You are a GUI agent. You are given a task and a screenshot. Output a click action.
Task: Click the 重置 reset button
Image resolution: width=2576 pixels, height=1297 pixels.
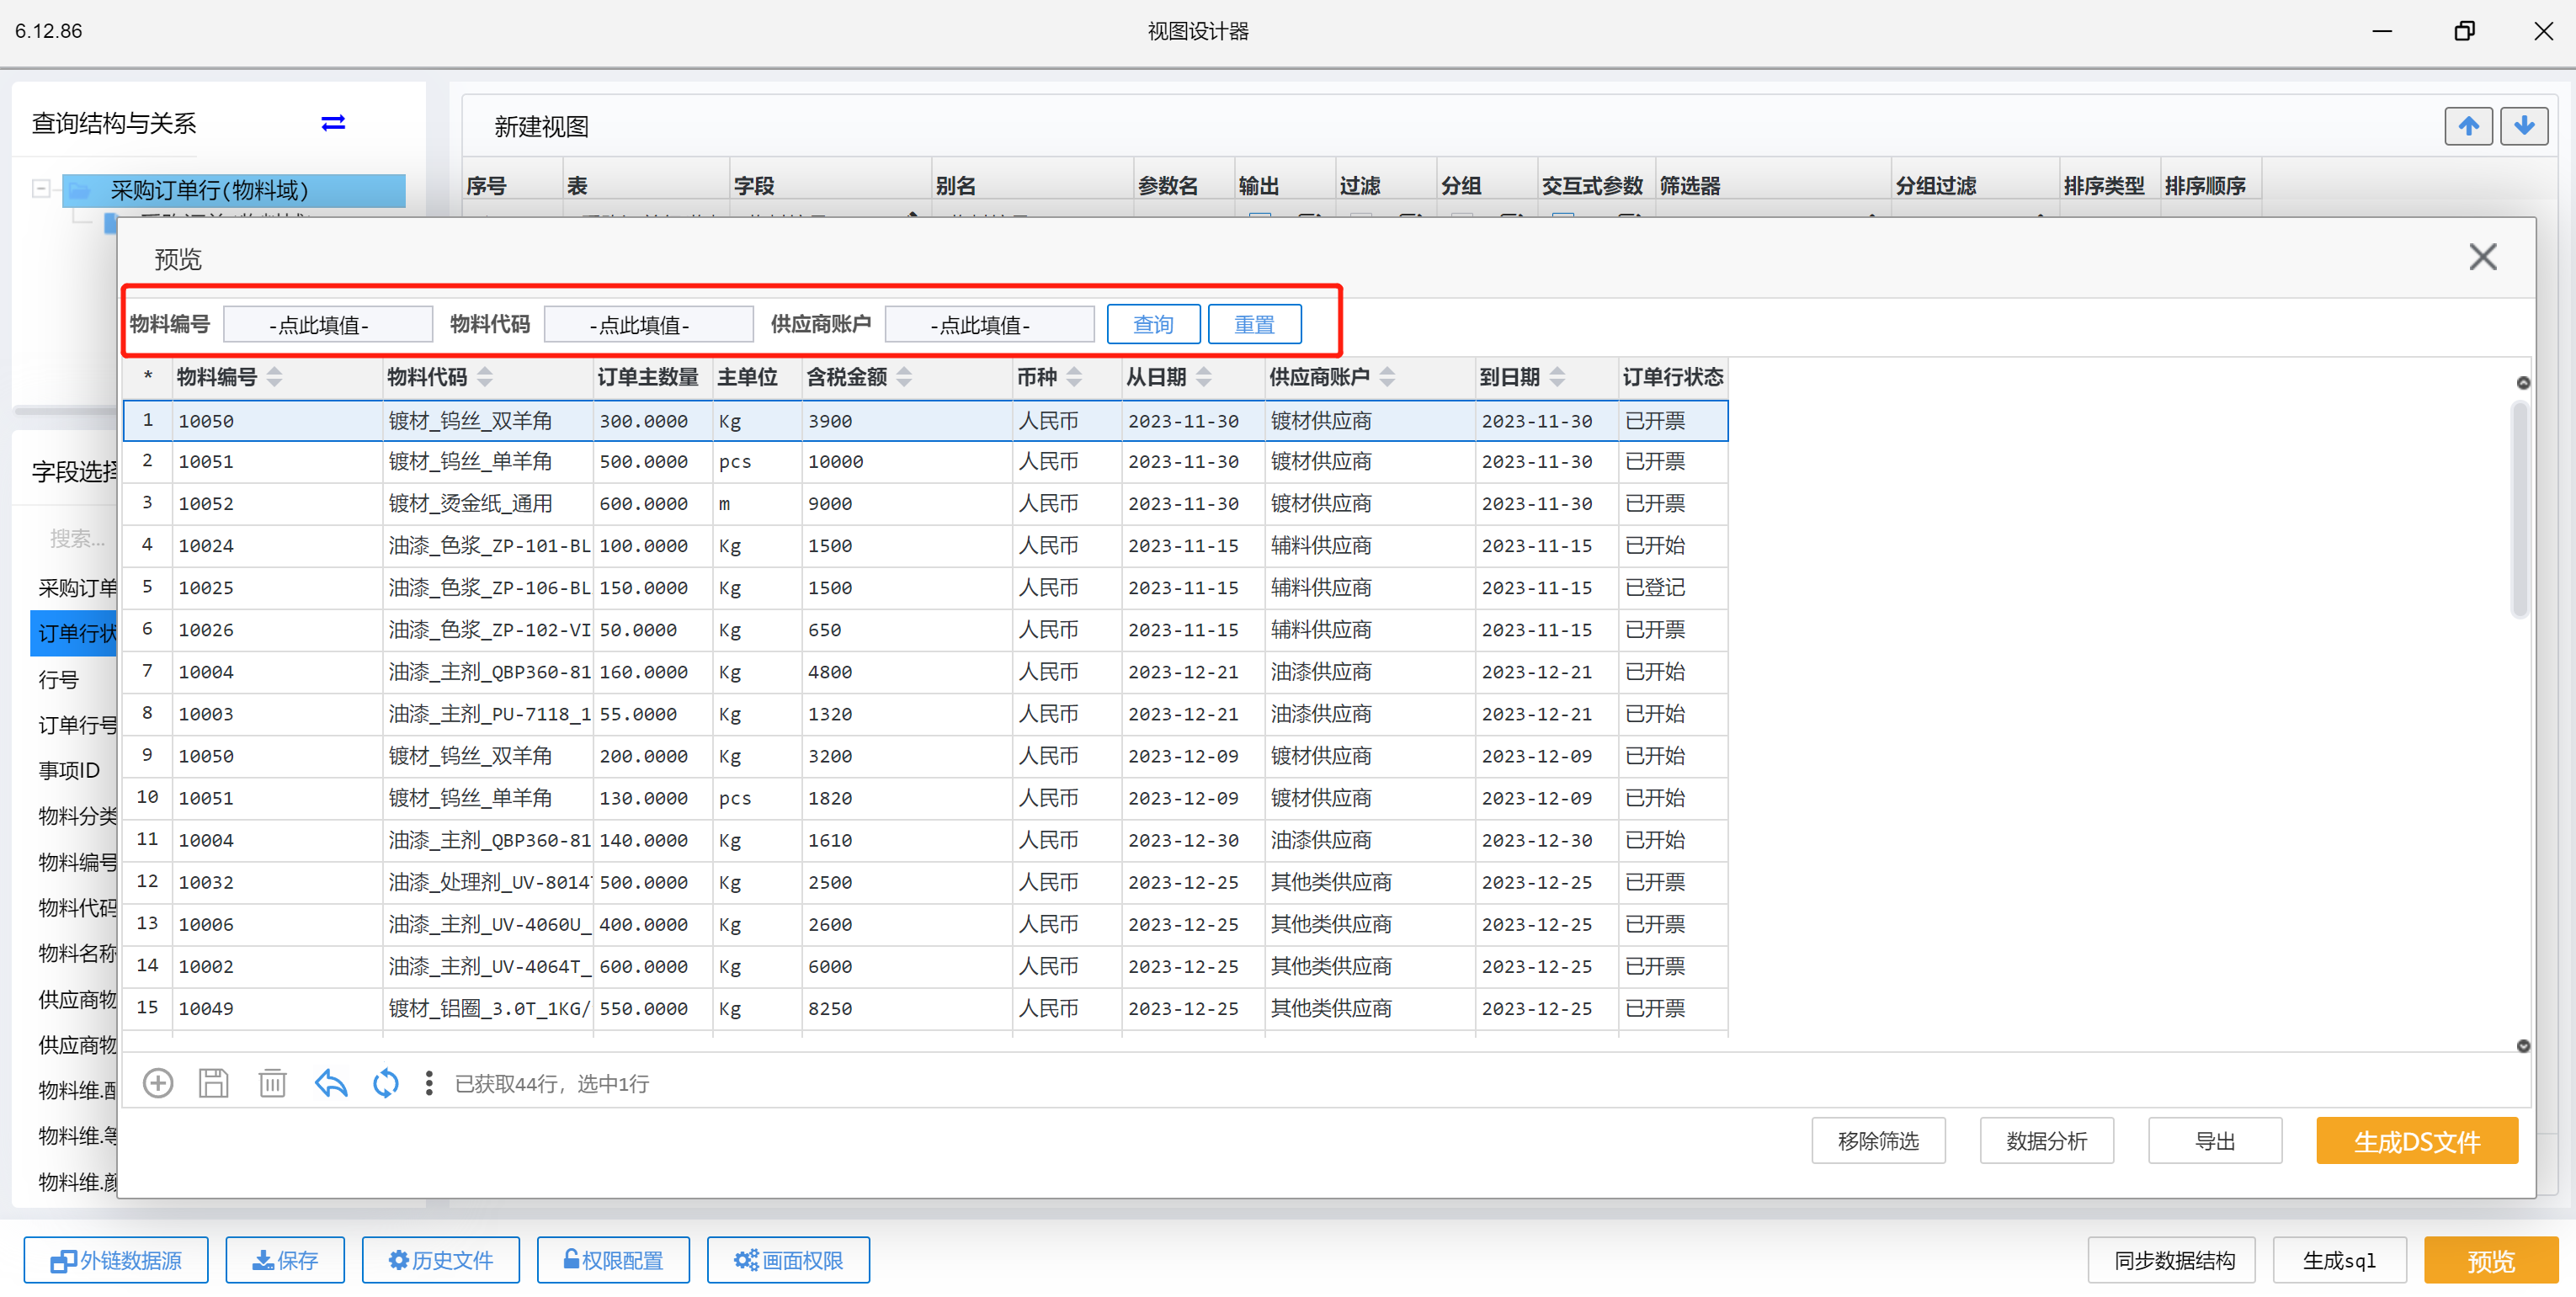1254,324
